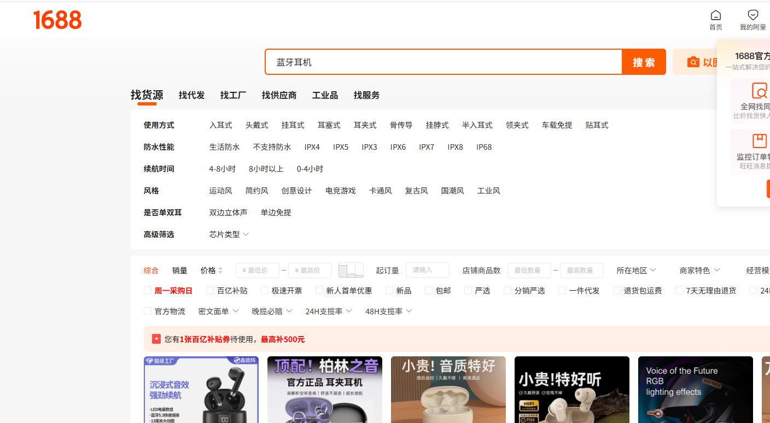Filter by 国潮风 style
The image size is (770, 423).
[x=452, y=191]
